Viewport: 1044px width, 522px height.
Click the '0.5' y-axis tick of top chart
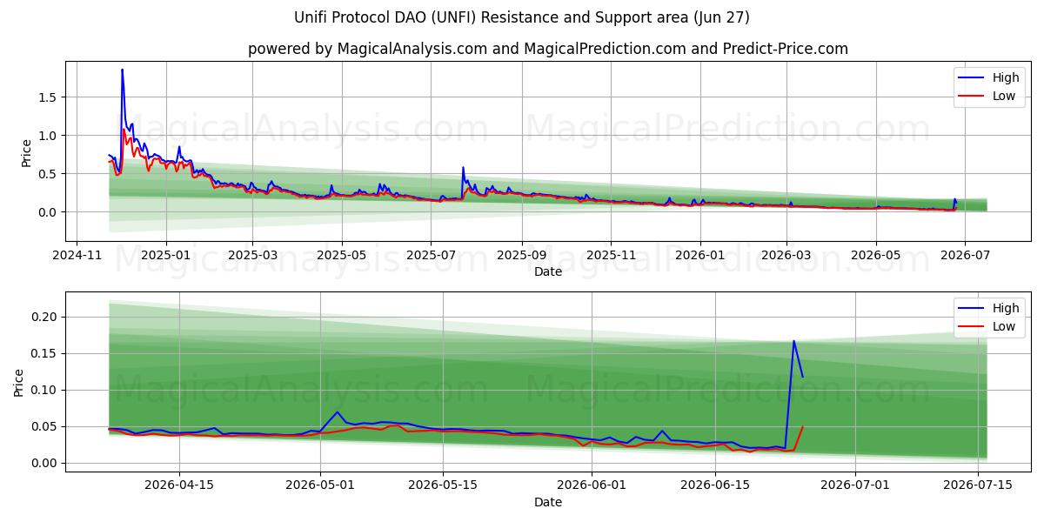(x=48, y=174)
